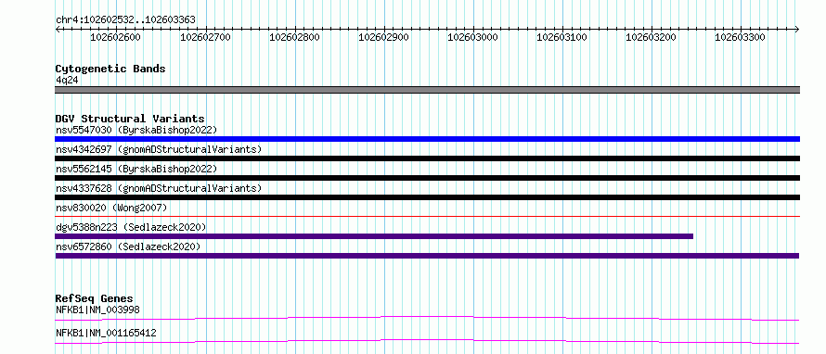The image size is (826, 354).
Task: Click the nsv4337628 (gnomADStructuralVariants) label
Action: click(159, 188)
